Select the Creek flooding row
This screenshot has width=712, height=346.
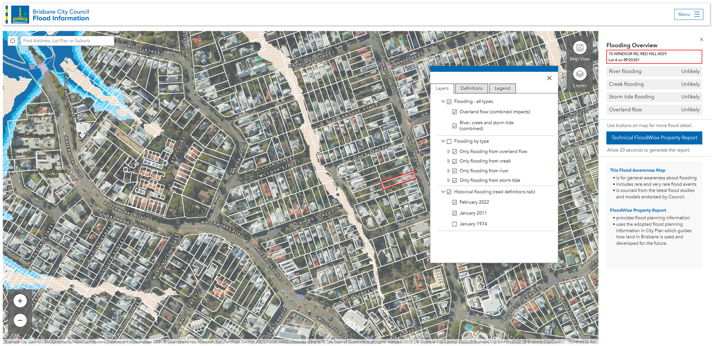click(654, 84)
